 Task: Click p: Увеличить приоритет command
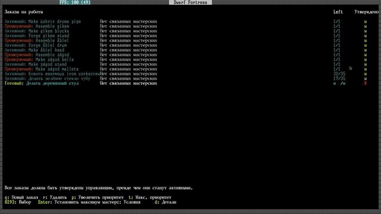(98, 197)
